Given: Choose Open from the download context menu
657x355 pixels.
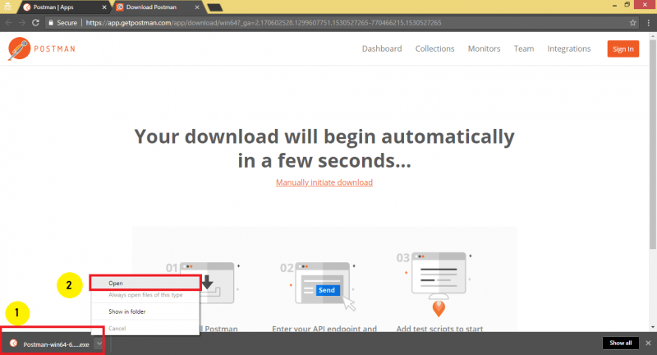Looking at the screenshot, I should click(116, 284).
